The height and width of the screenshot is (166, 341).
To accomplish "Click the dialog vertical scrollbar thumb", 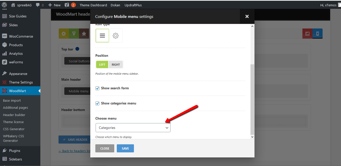I will tap(252, 99).
